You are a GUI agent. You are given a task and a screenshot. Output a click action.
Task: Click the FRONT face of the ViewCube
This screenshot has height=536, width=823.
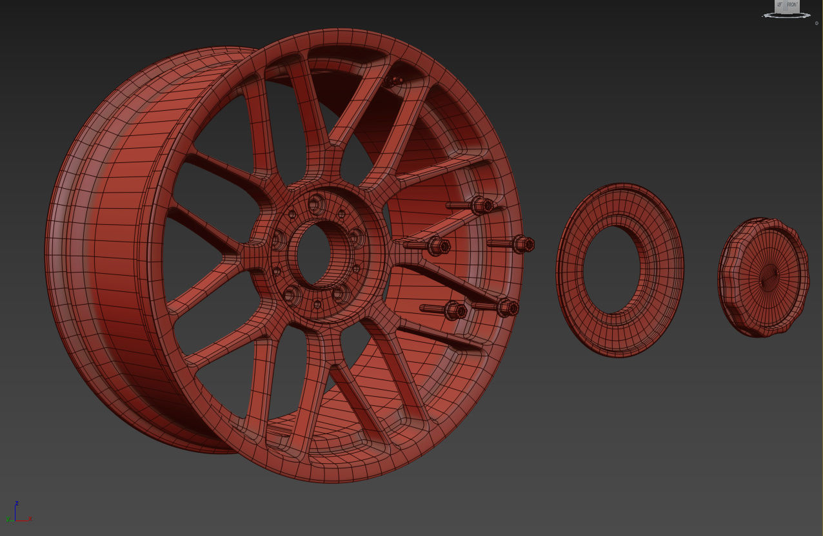[793, 6]
